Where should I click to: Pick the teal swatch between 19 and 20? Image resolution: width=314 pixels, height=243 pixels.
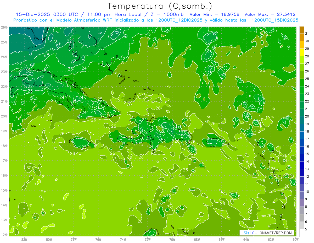[302, 120]
